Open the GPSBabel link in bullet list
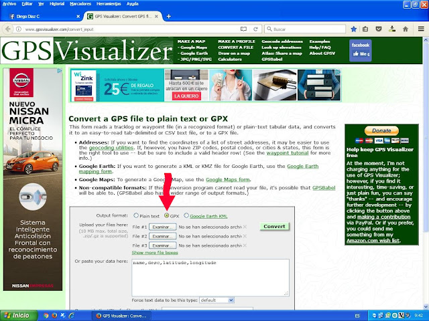The width and height of the screenshot is (429, 321). pos(324,188)
